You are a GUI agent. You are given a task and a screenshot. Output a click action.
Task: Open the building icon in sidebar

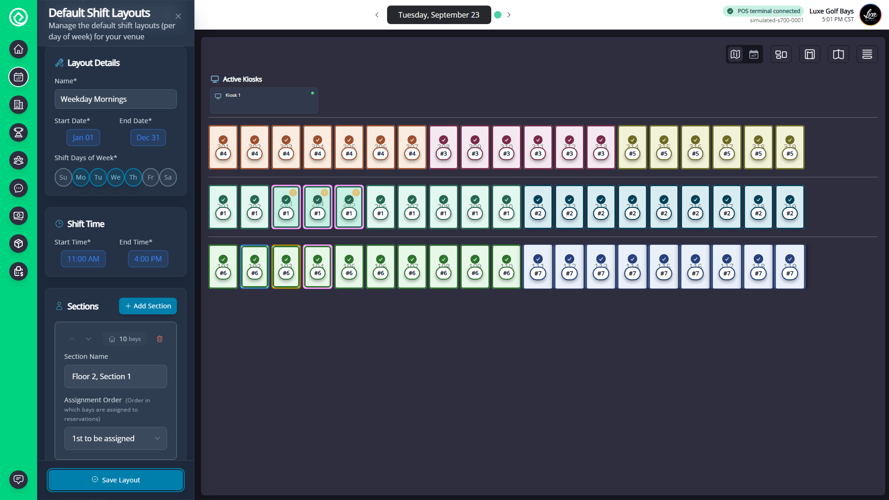(19, 105)
